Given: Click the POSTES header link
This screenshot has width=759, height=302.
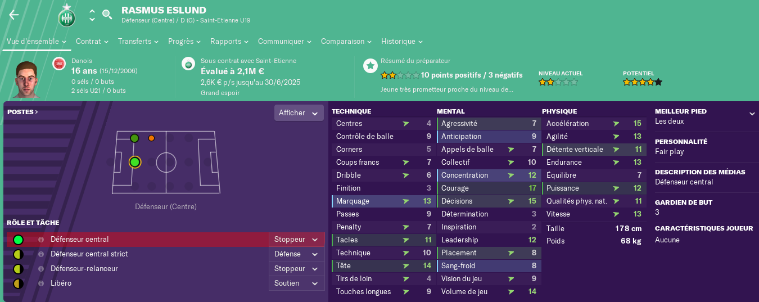Looking at the screenshot, I should (22, 112).
